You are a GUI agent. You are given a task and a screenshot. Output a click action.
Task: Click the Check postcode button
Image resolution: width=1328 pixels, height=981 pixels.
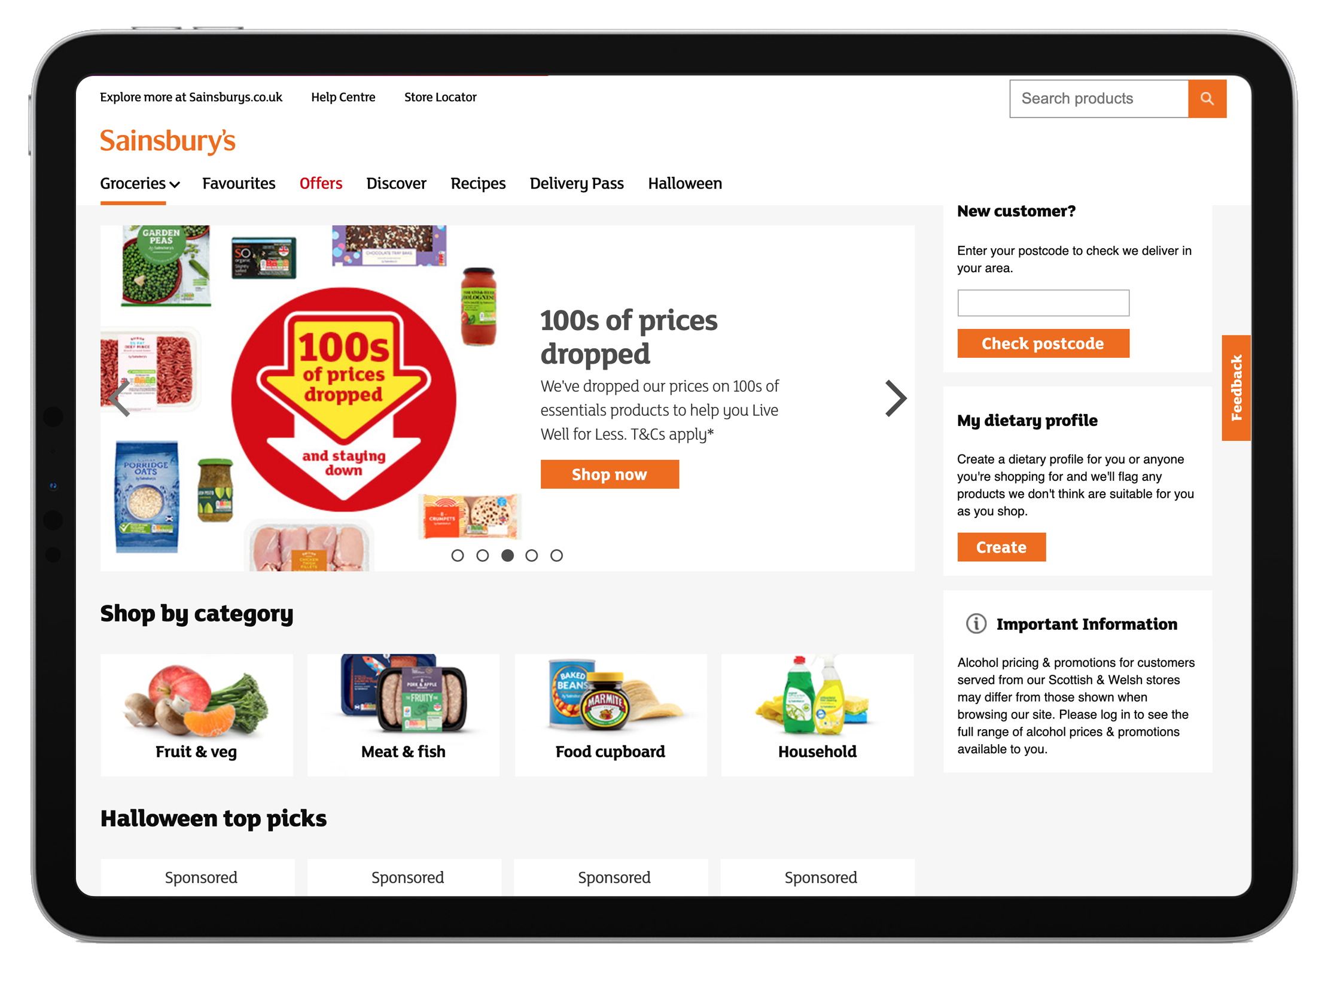(1043, 343)
